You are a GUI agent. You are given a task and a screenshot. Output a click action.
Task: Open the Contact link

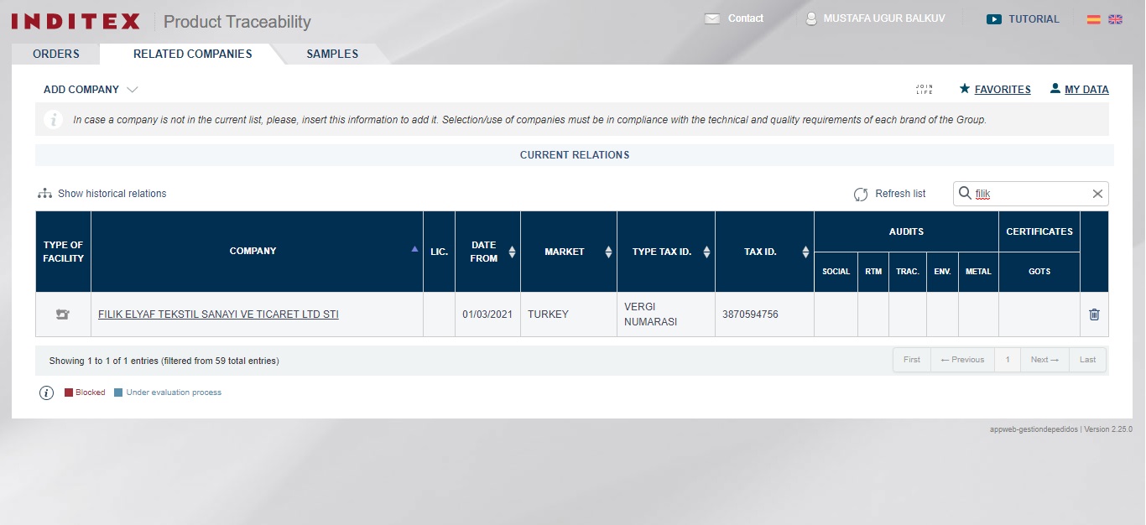[x=746, y=18]
